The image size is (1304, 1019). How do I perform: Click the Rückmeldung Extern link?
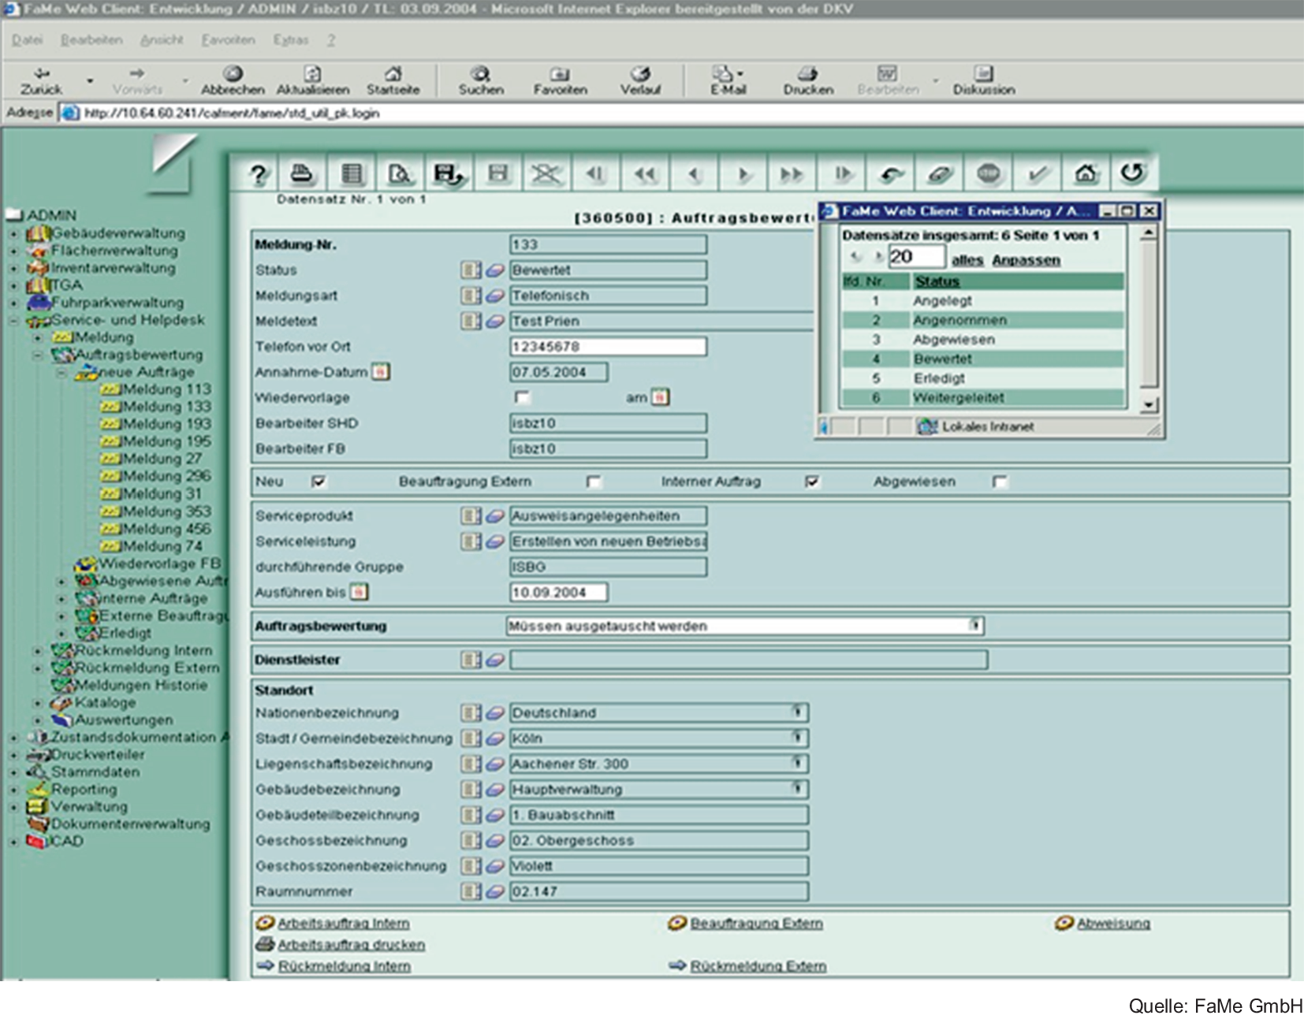click(x=758, y=965)
